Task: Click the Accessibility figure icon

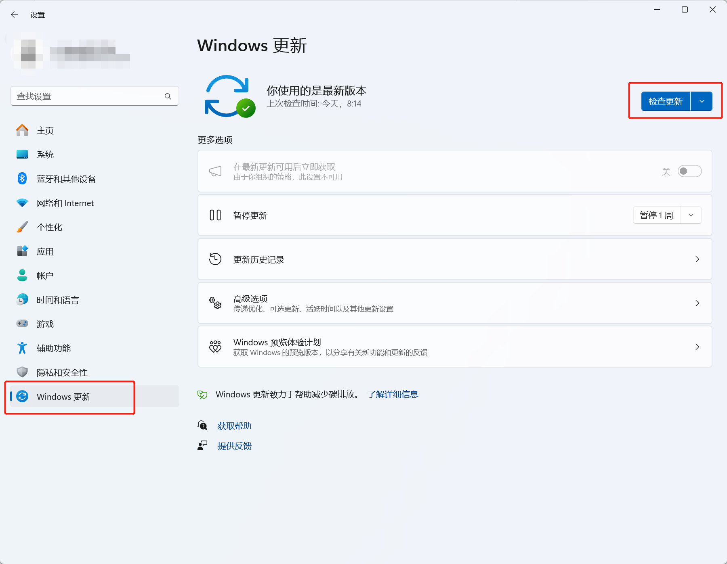Action: click(x=22, y=348)
